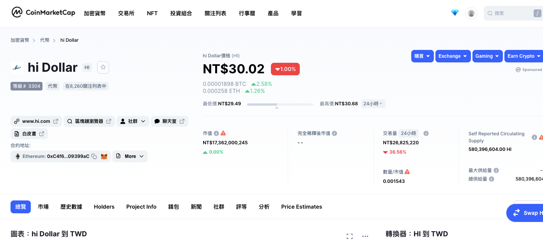543x241 pixels.
Task: Click the Ethereum chain icon
Action: point(18,156)
